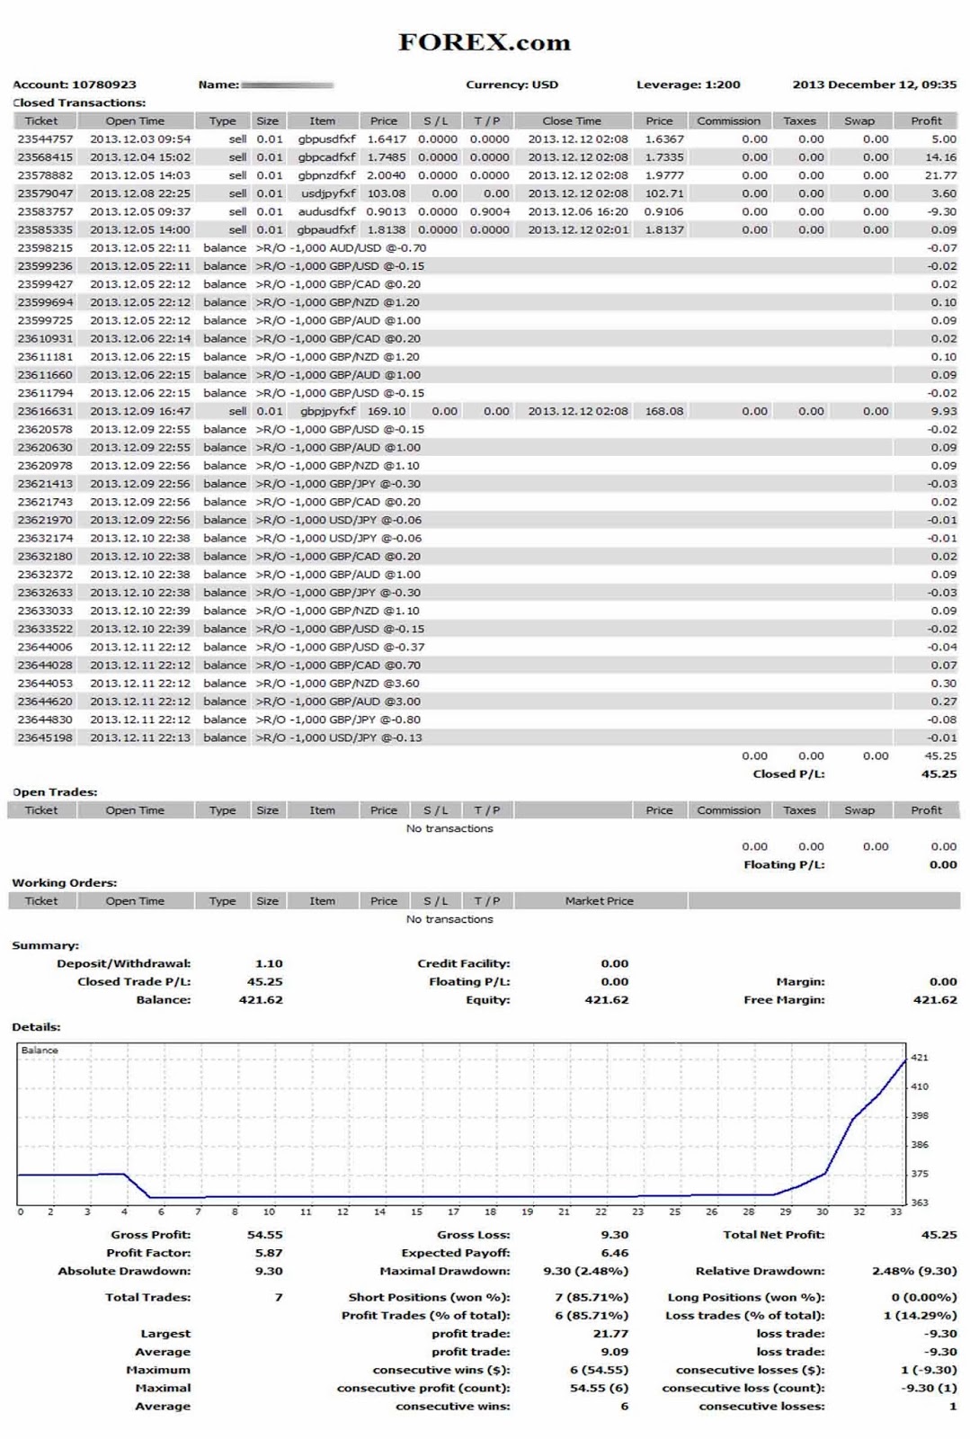970x1439 pixels.
Task: Select the gbpjpyfxf item cell
Action: (328, 411)
